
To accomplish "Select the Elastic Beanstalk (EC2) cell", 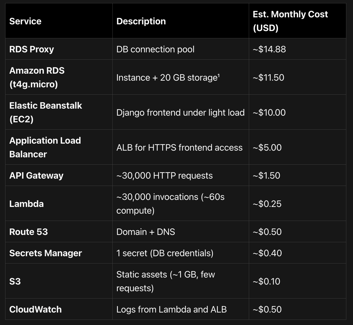I will [x=46, y=112].
